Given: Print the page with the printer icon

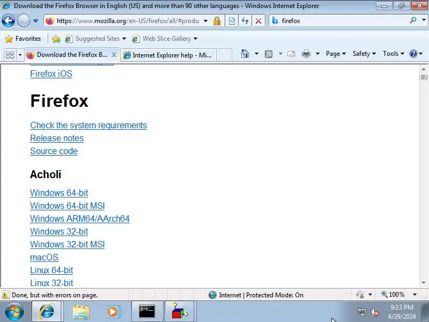Looking at the screenshot, I should pos(306,54).
